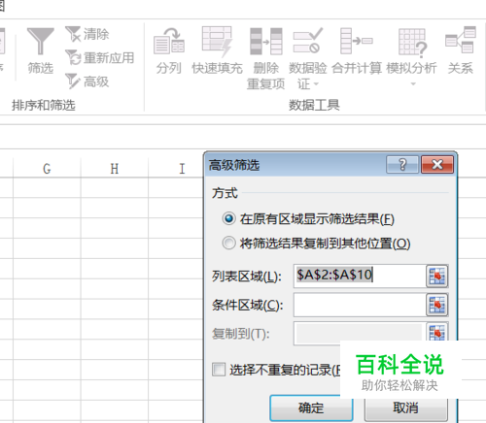Select 'Filter the list in place' radio (在原有区域显示筛选结果)
Screen dimensions: 486x423
[228, 219]
